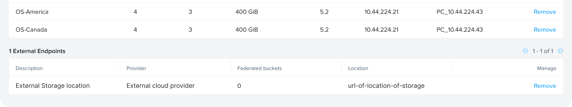The width and height of the screenshot is (572, 107).
Task: Remove the OS-America object store
Action: (x=545, y=12)
